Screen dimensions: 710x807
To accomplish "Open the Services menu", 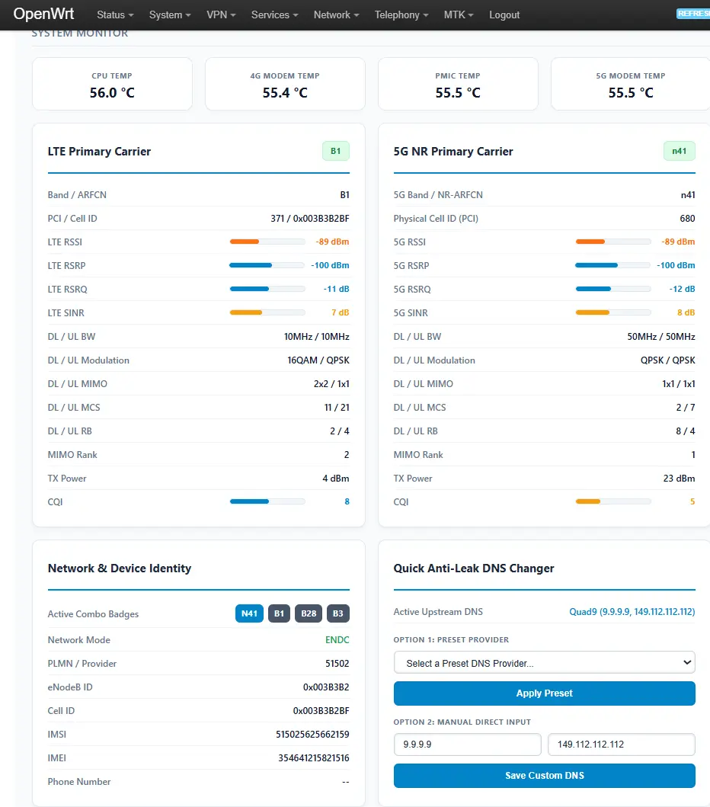I will (x=275, y=15).
